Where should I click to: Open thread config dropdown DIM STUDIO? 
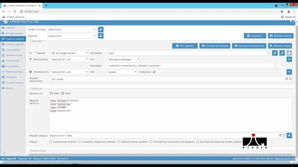pyautogui.click(x=72, y=30)
